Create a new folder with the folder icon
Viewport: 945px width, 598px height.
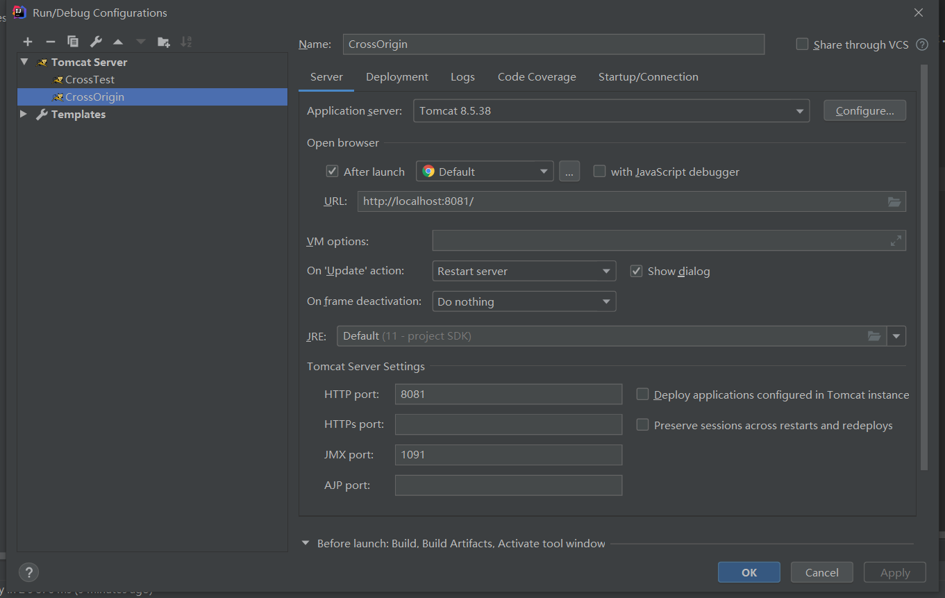tap(163, 42)
